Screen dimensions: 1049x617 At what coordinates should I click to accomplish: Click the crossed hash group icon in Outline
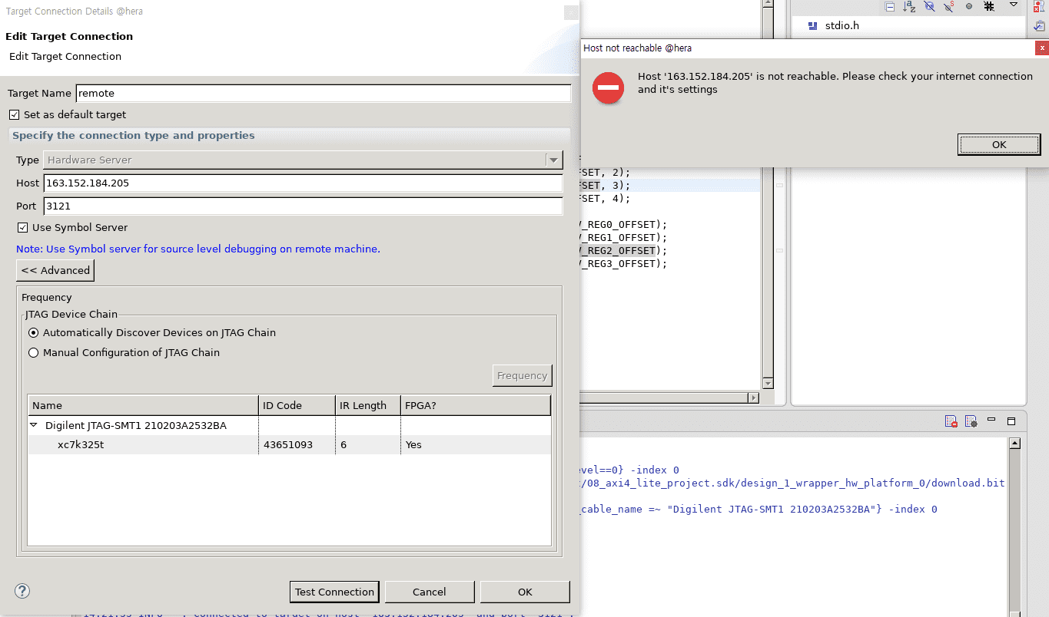point(989,6)
